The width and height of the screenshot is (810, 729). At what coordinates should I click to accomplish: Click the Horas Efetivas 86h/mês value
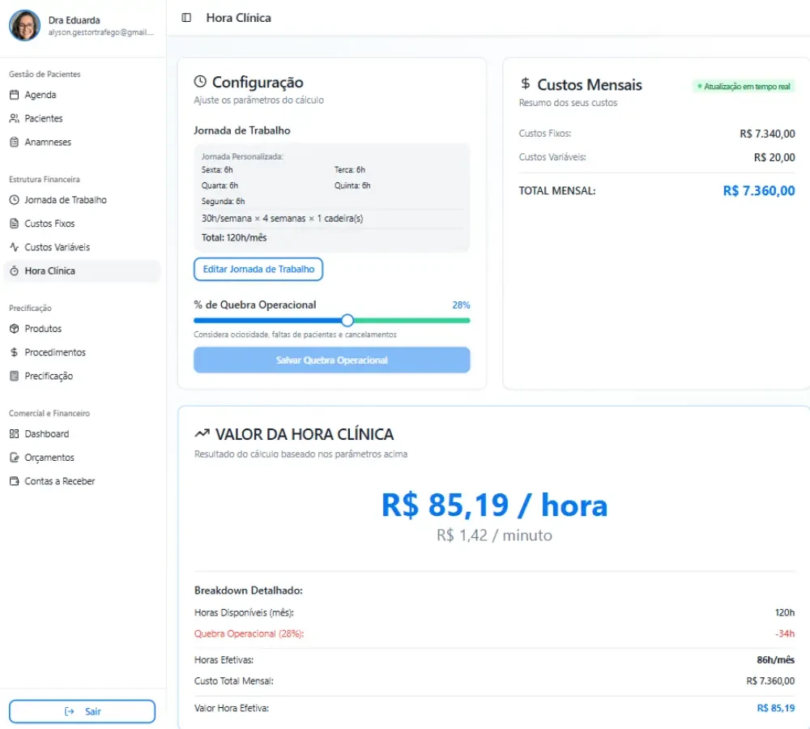775,660
